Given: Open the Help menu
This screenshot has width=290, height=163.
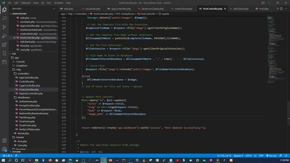Looking at the screenshot, I should [x=68, y=3].
